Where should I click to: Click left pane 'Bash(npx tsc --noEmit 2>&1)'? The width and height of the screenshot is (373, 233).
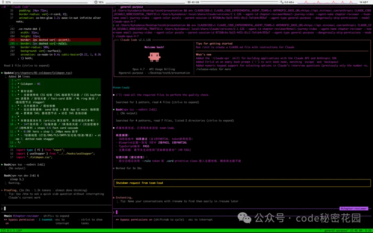[x=24, y=165]
